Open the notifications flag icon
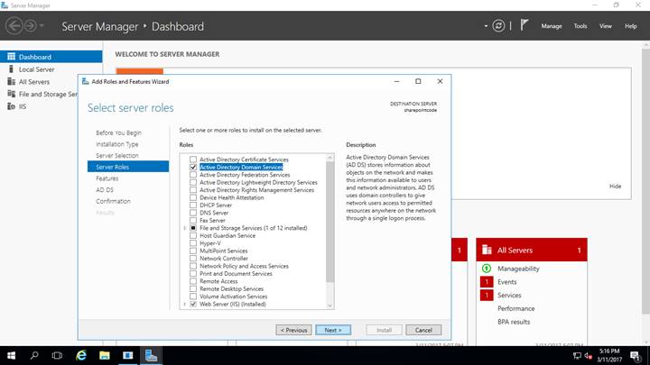Image resolution: width=650 pixels, height=365 pixels. (524, 25)
